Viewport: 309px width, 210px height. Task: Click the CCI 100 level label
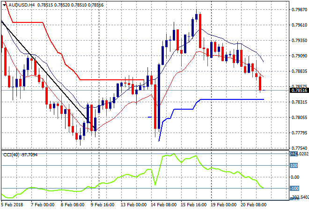(x=294, y=165)
